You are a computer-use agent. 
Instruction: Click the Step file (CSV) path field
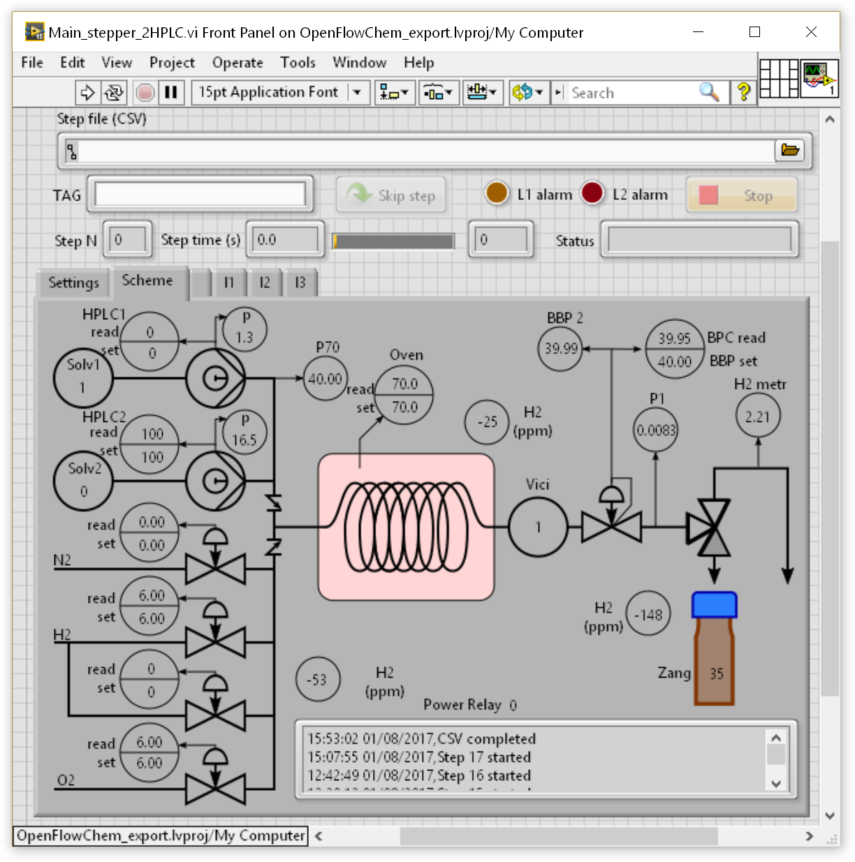(x=427, y=151)
